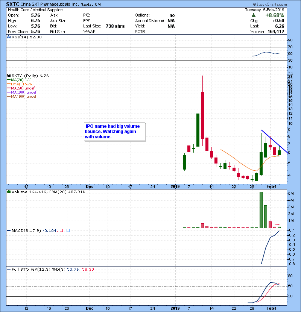Click the tallest green volume bar
Viewport: 301px width, 312px height.
click(261, 210)
